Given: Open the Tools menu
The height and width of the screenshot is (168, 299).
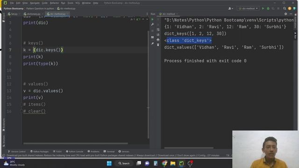Looking at the screenshot, I should click(71, 3).
